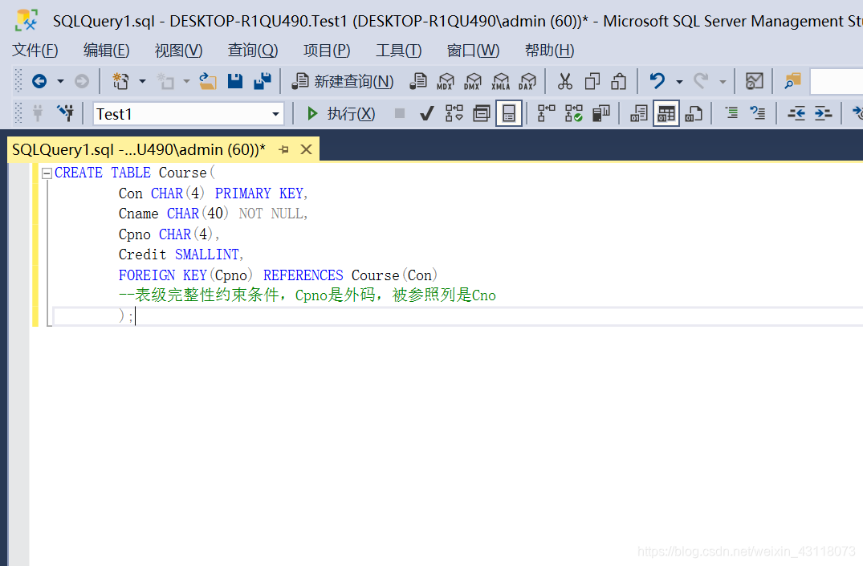
Task: Open the 视图(V) menu
Action: pos(178,51)
